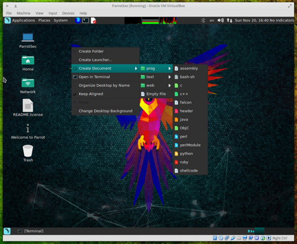This screenshot has height=244, width=297.
Task: Open the network activity monitor graph
Action: point(168,21)
